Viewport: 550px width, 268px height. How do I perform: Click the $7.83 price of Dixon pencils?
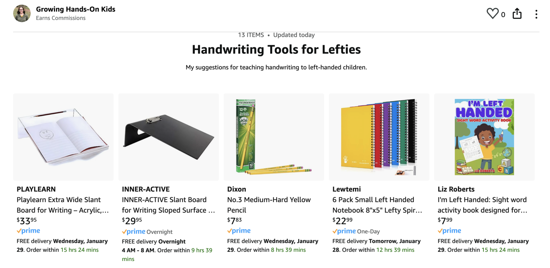(x=234, y=221)
